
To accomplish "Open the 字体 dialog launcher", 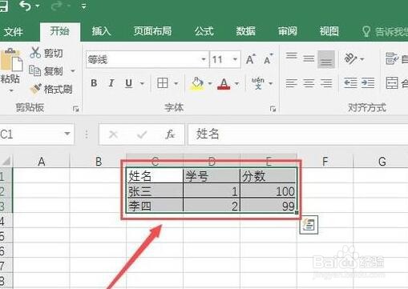I will (273, 109).
